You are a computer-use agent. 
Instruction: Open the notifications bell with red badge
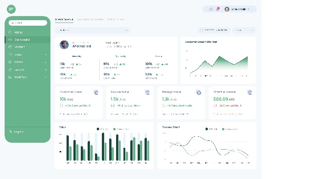[x=218, y=9]
